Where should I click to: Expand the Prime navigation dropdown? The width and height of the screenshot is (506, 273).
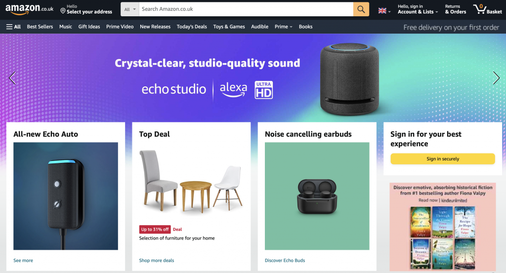pos(283,27)
